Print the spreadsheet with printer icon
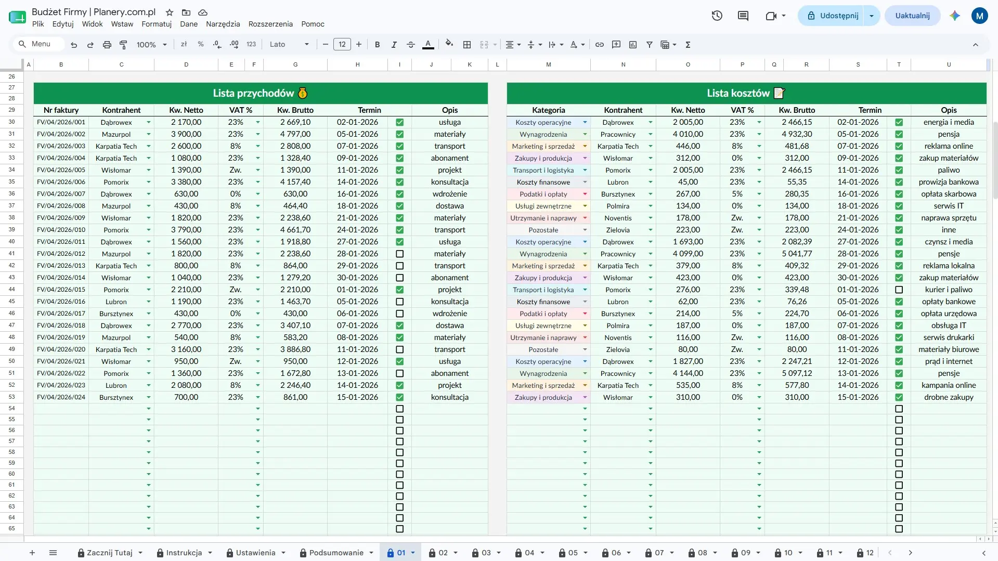This screenshot has width=998, height=561. point(107,45)
